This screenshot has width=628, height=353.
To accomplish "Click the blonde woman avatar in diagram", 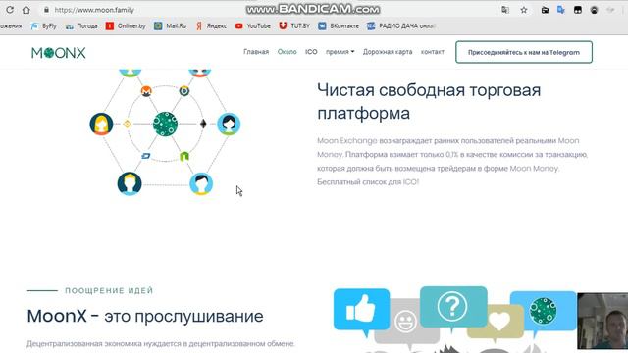I will pos(101,125).
